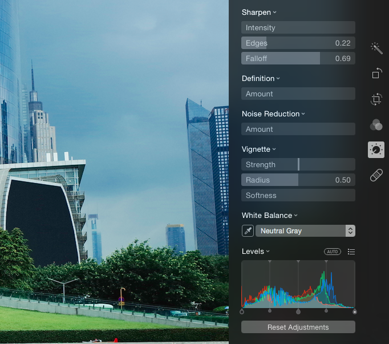Select the Adjust dial tool
Viewport: 389px width, 344px height.
[376, 149]
